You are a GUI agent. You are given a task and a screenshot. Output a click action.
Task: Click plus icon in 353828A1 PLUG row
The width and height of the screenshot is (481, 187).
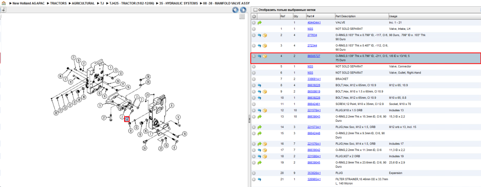(x=253, y=173)
